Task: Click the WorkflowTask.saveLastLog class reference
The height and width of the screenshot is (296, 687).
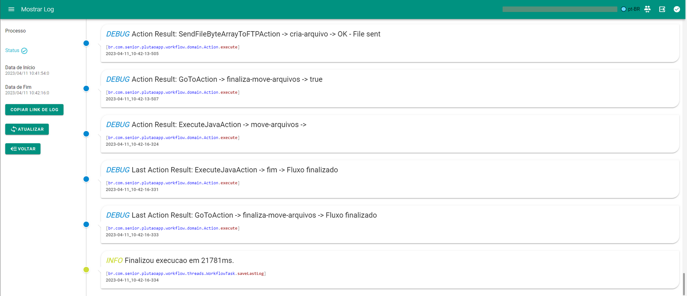Action: pos(186,273)
